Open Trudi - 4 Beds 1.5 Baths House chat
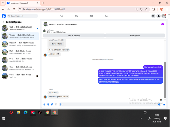Screen dimensions: 170x127 20,28
